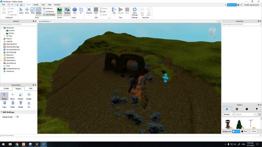The image size is (262, 147).
Task: Click the Resume test button
Action: coord(121,11)
